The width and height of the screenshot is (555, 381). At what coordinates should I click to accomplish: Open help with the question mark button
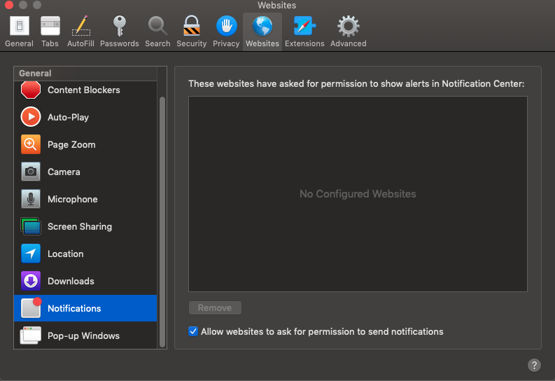(534, 365)
